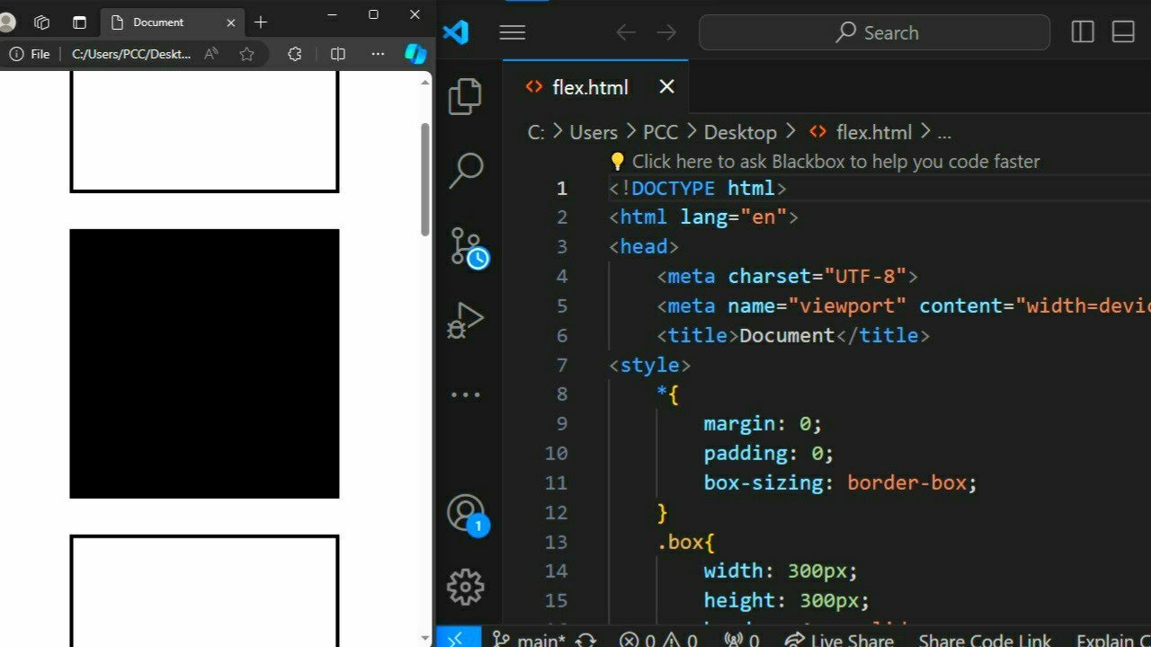The width and height of the screenshot is (1151, 647).
Task: Open errors and warnings problems indicator
Action: (658, 640)
